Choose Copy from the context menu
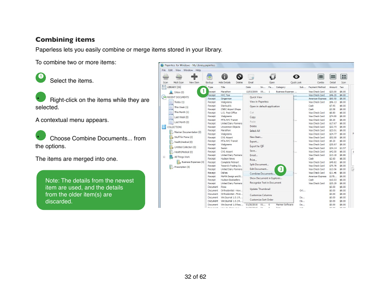This screenshot has width=391, height=302. click(x=252, y=117)
